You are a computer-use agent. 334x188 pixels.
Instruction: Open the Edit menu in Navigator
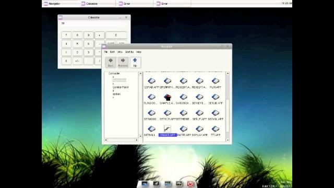(112, 52)
